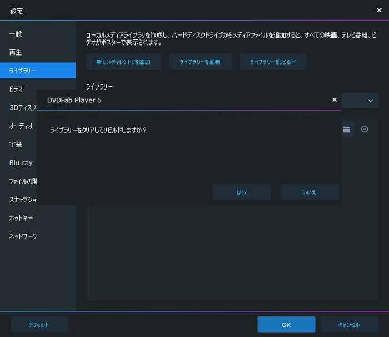Viewport: 389px width, 337px height.
Task: Close the DVDFab Player 6 dialog
Action: coord(335,100)
